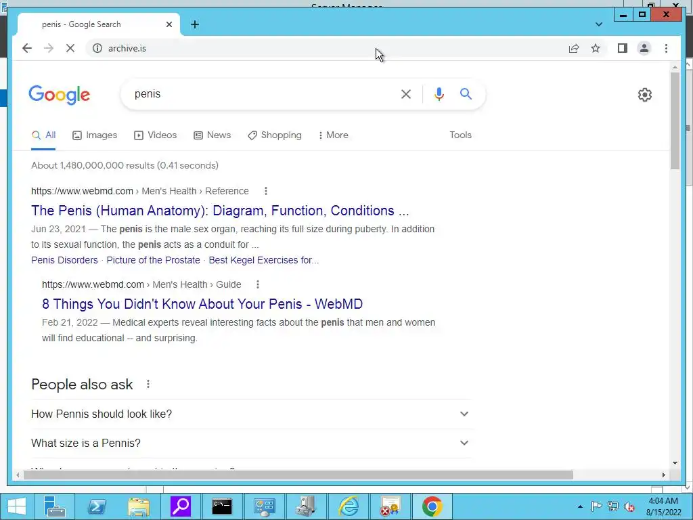Expand 'How Pennis should look like?' question
Image resolution: width=693 pixels, height=520 pixels.
click(251, 414)
